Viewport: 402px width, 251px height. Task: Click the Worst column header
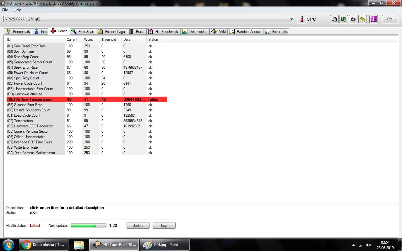91,40
